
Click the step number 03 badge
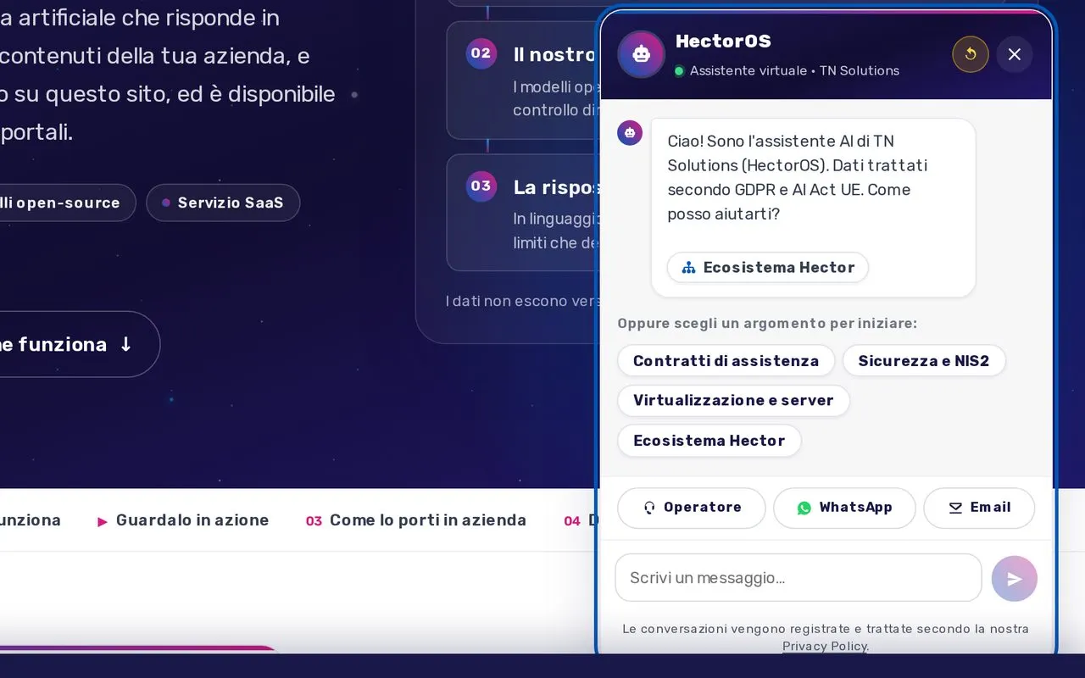[481, 186]
